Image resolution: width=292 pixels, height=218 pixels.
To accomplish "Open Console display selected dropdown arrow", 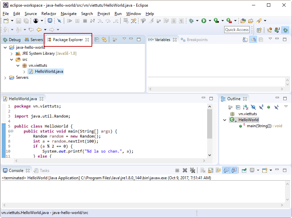I will pyautogui.click(x=258, y=170).
